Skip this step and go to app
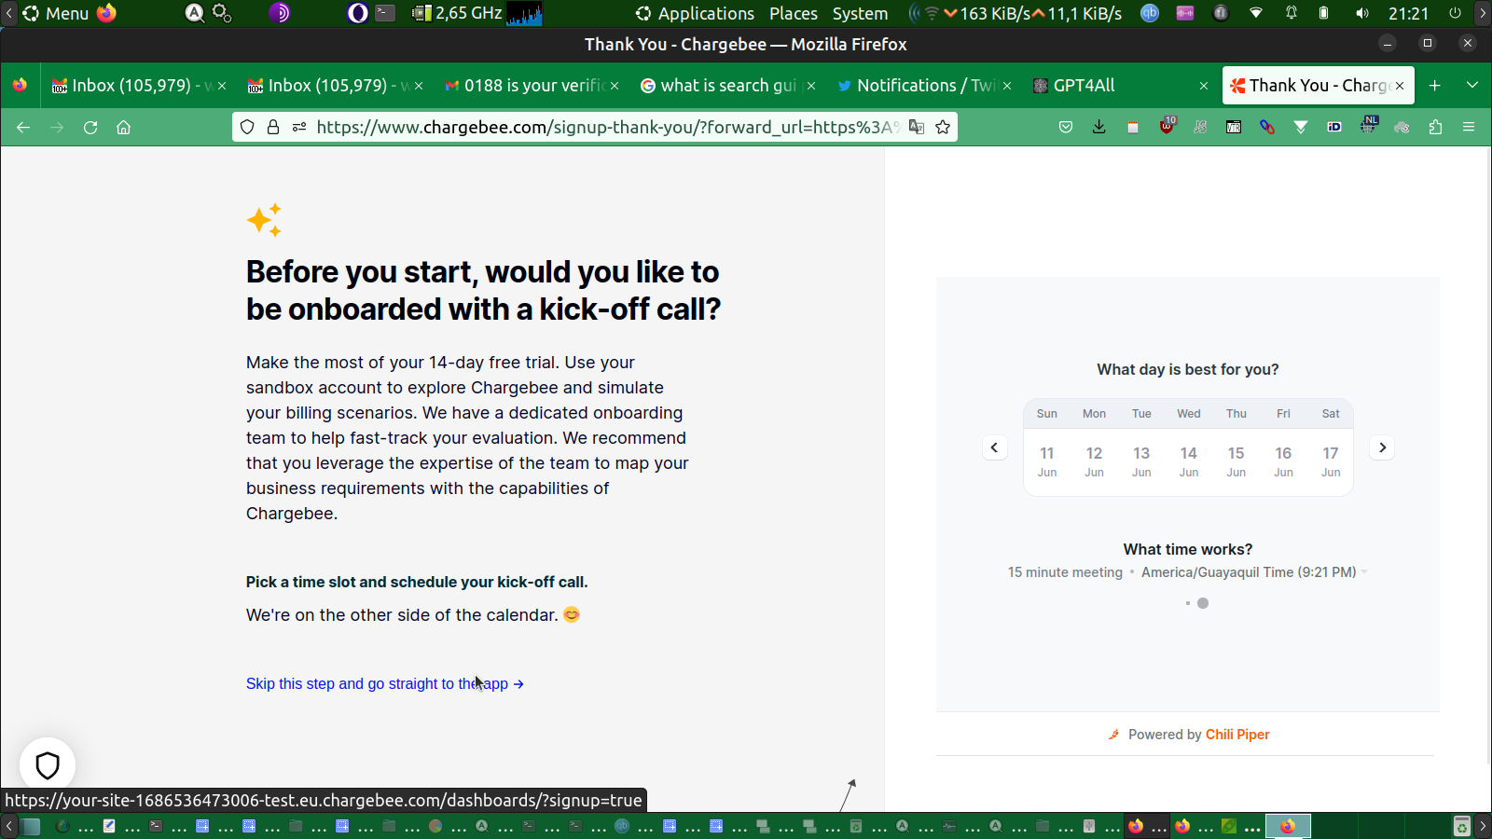 coord(385,684)
